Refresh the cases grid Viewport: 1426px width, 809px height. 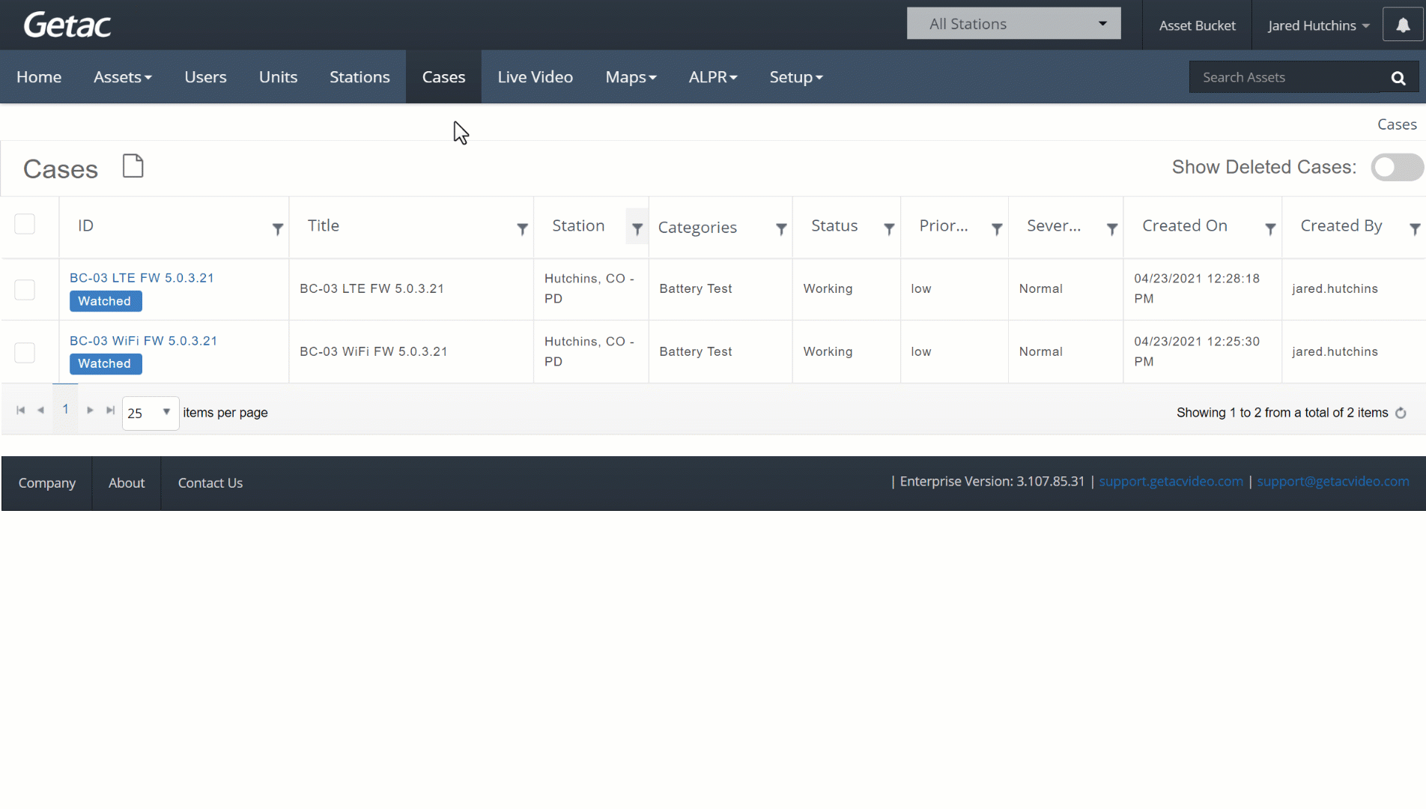(x=1401, y=413)
